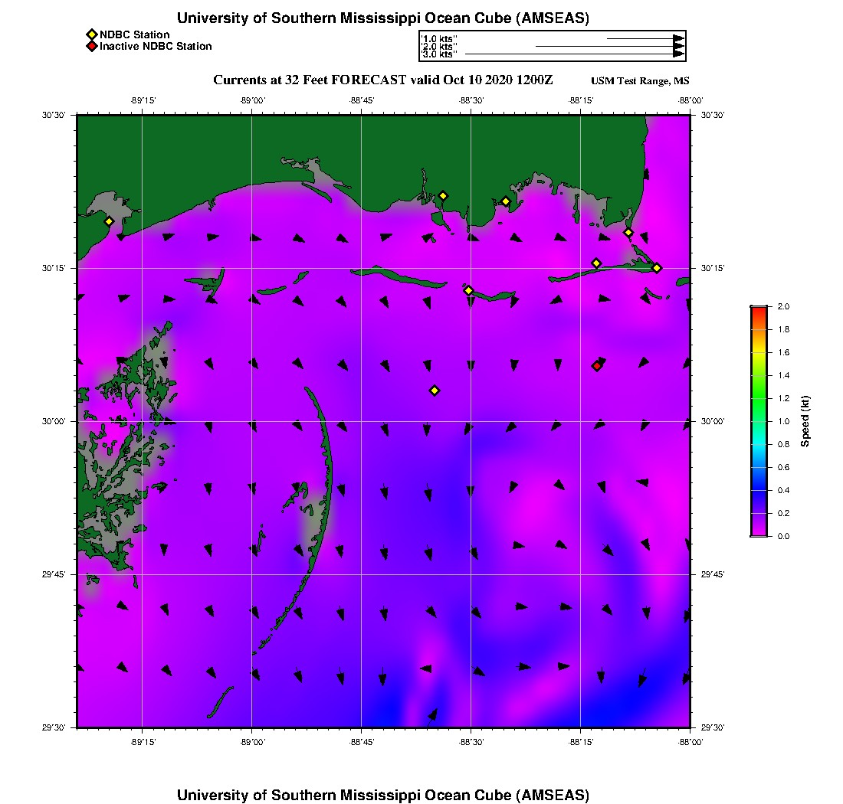The image size is (843, 804).
Task: Pick the southernmost yellow station marker in open water
Action: pos(435,391)
